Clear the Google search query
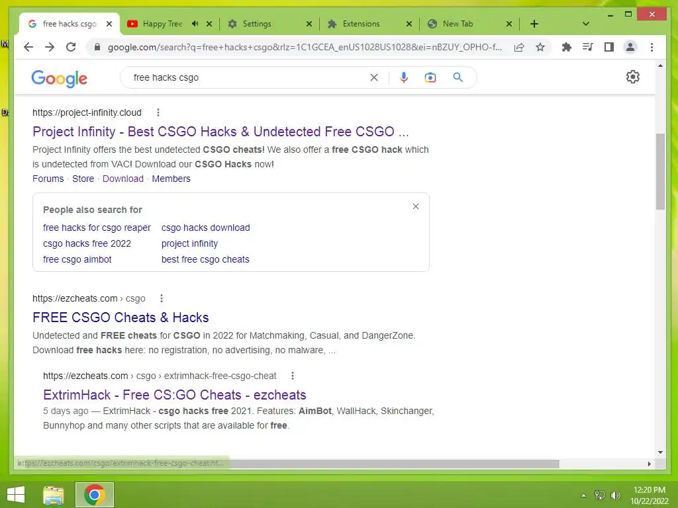 pos(374,77)
